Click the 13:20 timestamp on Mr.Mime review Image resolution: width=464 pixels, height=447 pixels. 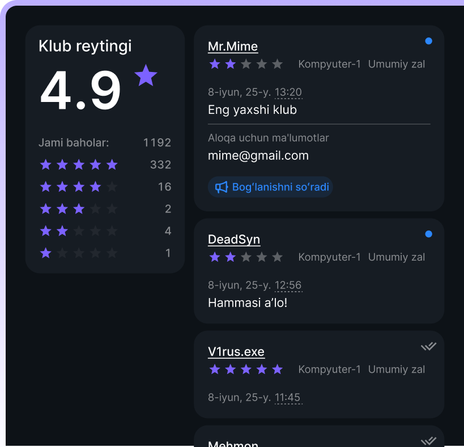point(288,92)
